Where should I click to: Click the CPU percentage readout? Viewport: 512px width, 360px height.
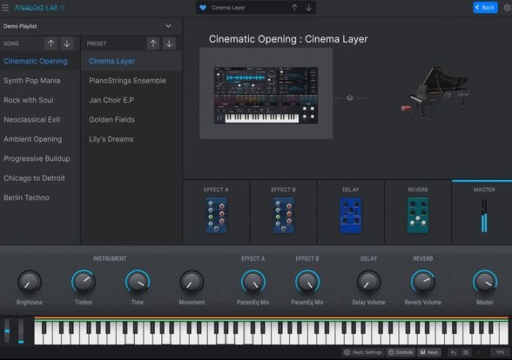pyautogui.click(x=500, y=352)
